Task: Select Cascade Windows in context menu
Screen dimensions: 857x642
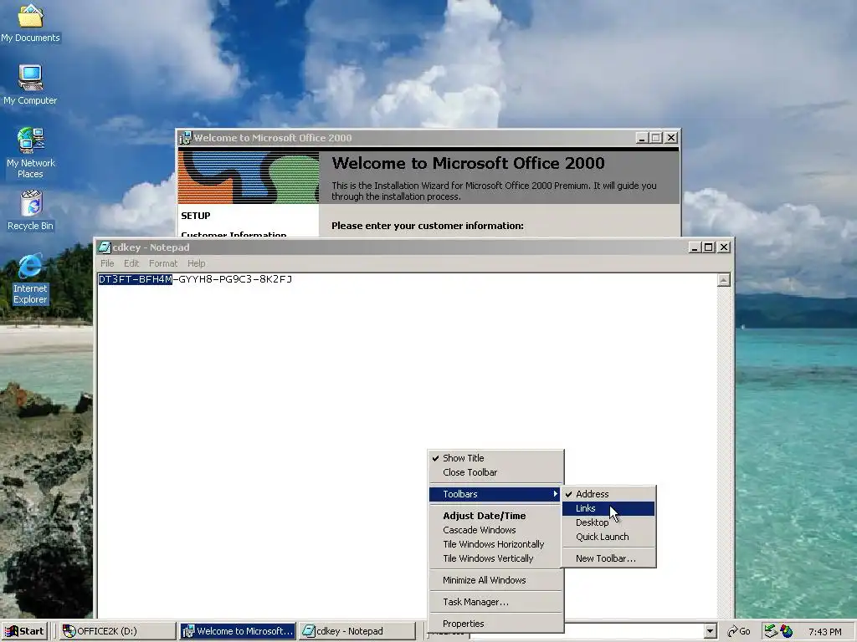Action: 495,529
